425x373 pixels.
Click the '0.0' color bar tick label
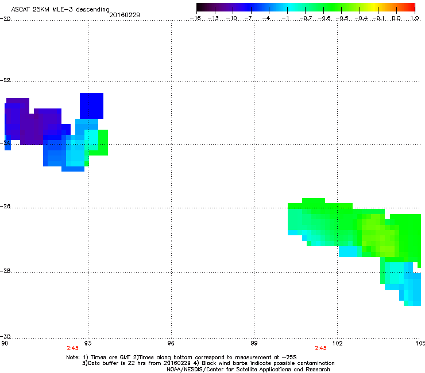point(396,18)
